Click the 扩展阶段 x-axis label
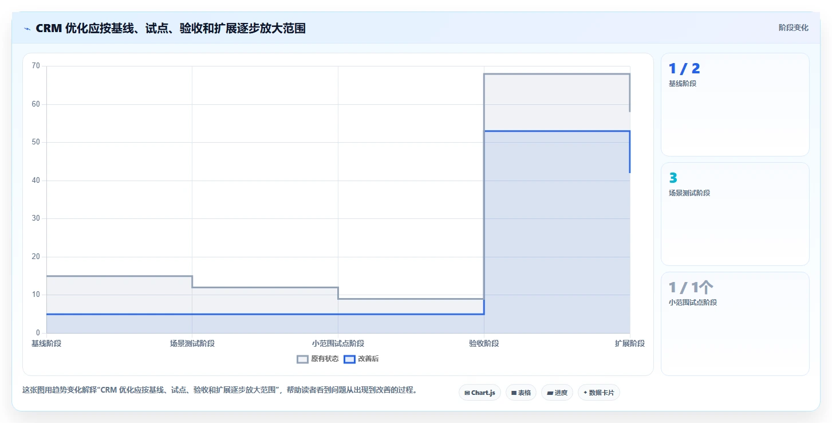Image resolution: width=832 pixels, height=423 pixels. 630,343
